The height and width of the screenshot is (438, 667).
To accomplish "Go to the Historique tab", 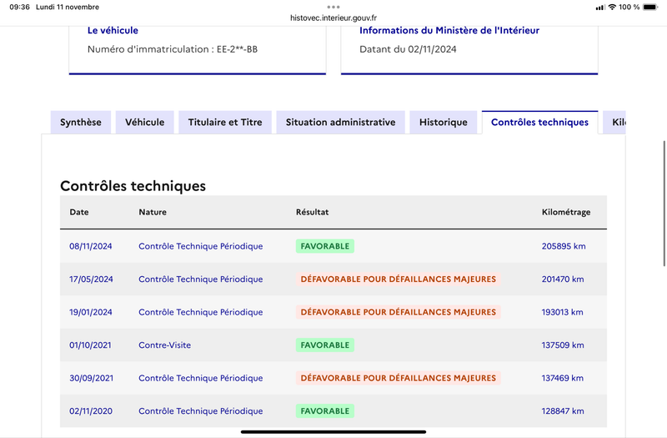I will (444, 122).
